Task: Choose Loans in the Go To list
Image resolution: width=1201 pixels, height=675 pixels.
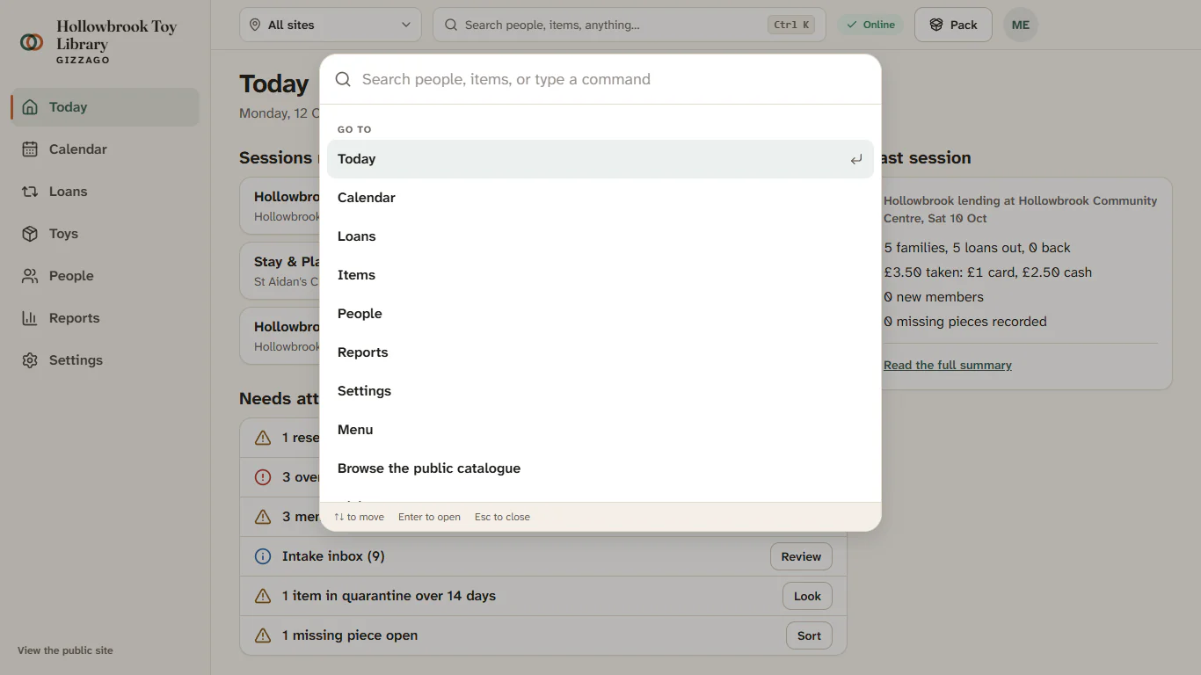Action: [600, 236]
